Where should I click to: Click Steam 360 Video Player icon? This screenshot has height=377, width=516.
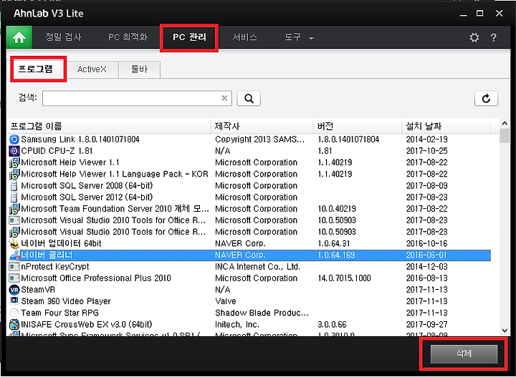[x=14, y=300]
